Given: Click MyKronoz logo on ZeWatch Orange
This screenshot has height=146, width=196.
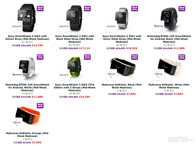Looking at the screenshot, I should click(x=17, y=123).
